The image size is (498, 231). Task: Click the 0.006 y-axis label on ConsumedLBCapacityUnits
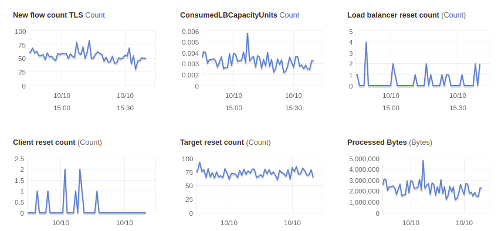190,32
